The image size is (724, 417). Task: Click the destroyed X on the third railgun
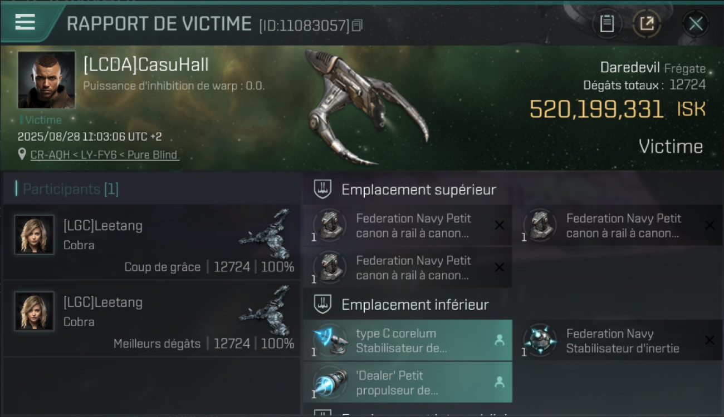tap(500, 267)
